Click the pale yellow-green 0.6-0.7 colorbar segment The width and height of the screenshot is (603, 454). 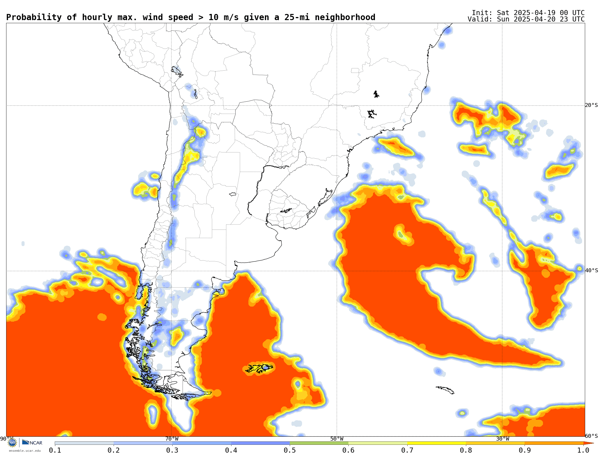pos(378,443)
